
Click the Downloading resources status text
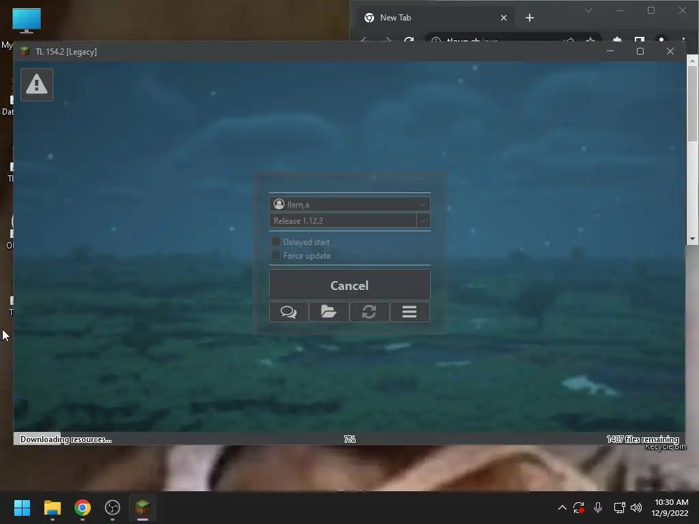coord(66,439)
